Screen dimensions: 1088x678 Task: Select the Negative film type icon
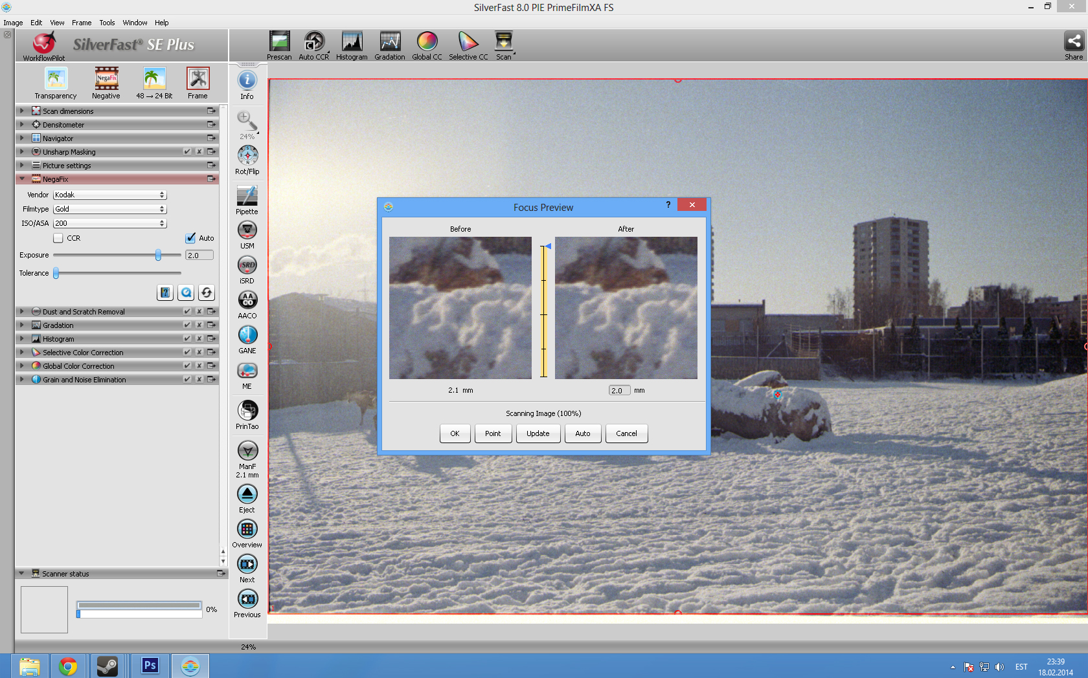point(106,79)
